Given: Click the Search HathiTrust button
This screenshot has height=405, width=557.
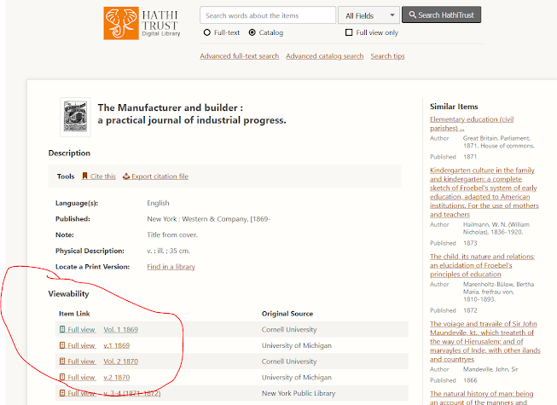Looking at the screenshot, I should pos(441,14).
